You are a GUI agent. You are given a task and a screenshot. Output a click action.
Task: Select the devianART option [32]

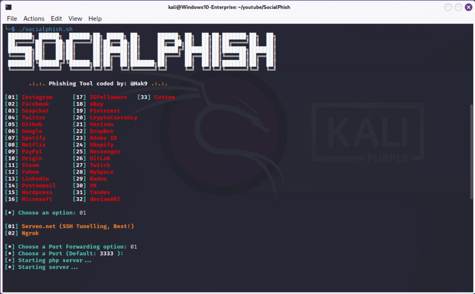pos(104,199)
